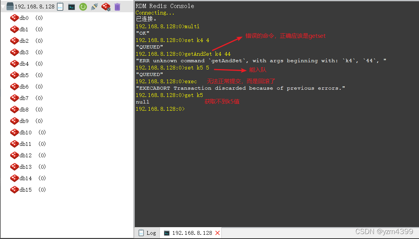Click the EXECABORT transaction discarded message
The height and width of the screenshot is (239, 419).
point(240,88)
